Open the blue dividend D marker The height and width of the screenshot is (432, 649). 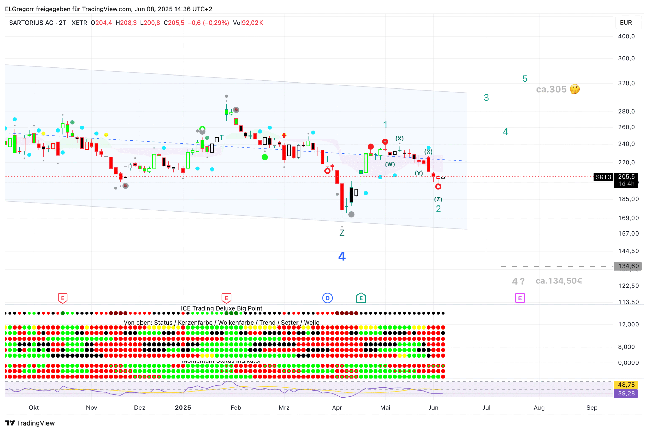(327, 298)
